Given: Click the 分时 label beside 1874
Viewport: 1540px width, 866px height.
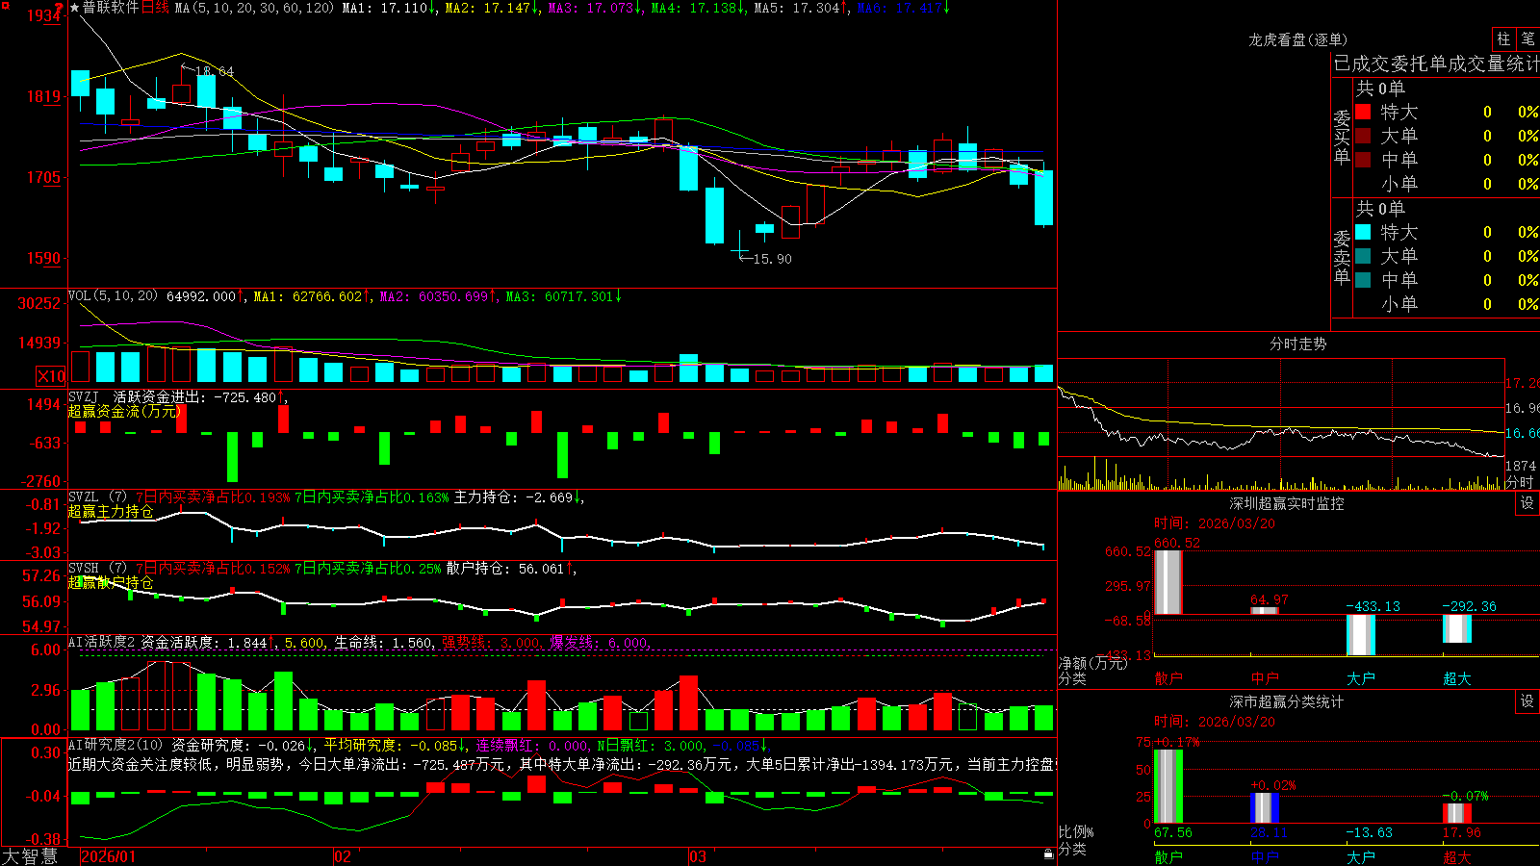Looking at the screenshot, I should pyautogui.click(x=1519, y=482).
